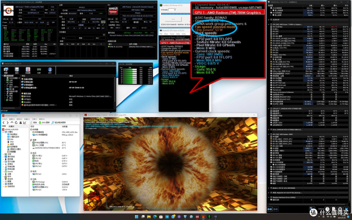
Task: Open the 查看 (View) menu in AIDA64
Action: (x=12, y=119)
